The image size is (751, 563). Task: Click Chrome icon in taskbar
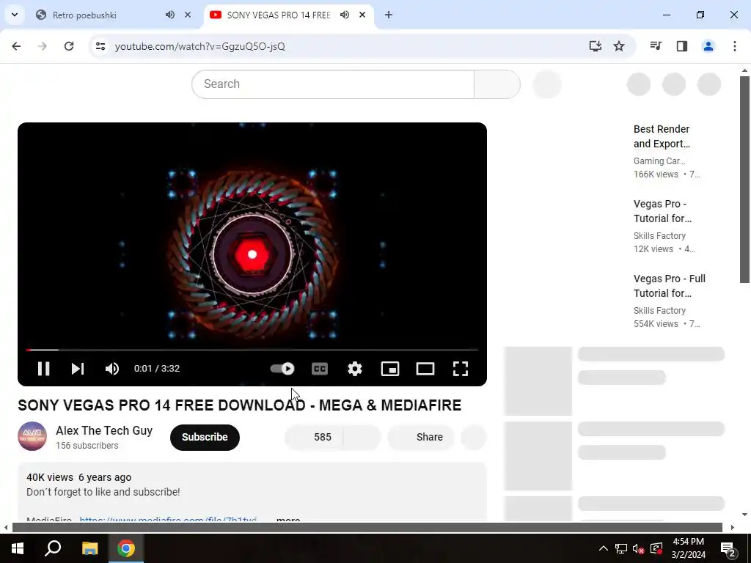click(126, 548)
